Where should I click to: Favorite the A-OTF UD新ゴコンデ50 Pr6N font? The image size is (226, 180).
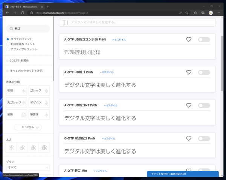(189, 40)
